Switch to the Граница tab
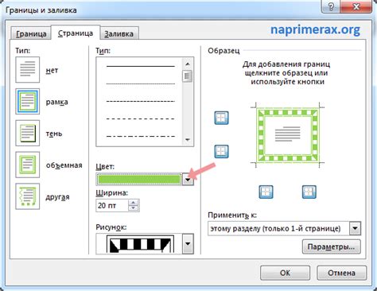Viewport: 377px width, 291px height. tap(31, 33)
